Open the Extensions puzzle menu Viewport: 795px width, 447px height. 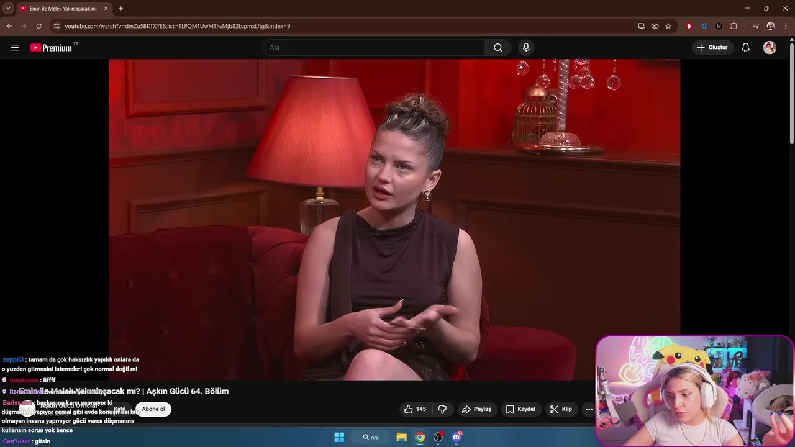(734, 26)
